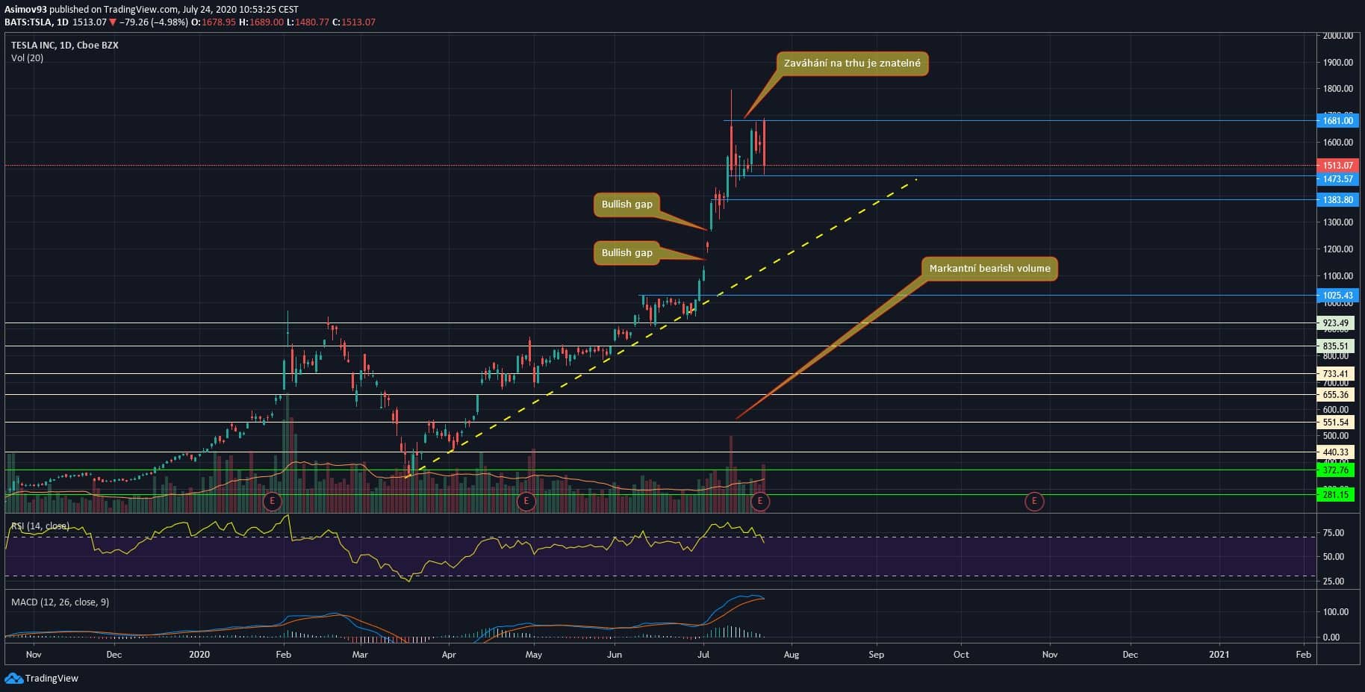This screenshot has height=692, width=1365.
Task: Click the 'Mar' label on time axis
Action: tap(360, 655)
